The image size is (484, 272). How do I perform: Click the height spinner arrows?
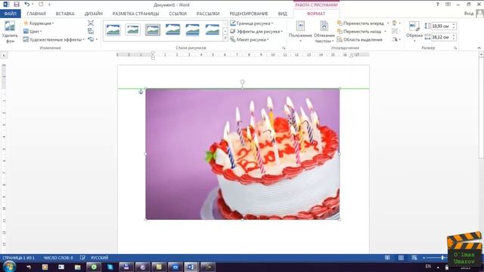click(454, 26)
